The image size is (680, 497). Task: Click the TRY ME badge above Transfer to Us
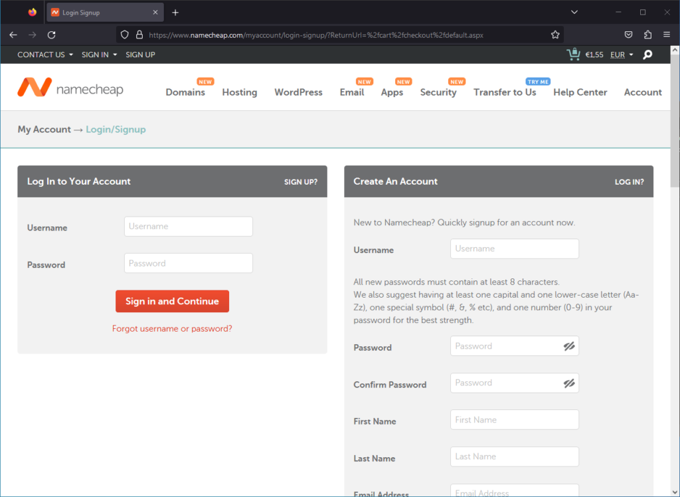coord(538,82)
